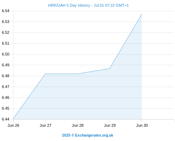Click the 6.47 y-axis label
This screenshot has height=141, width=175.
[6, 87]
